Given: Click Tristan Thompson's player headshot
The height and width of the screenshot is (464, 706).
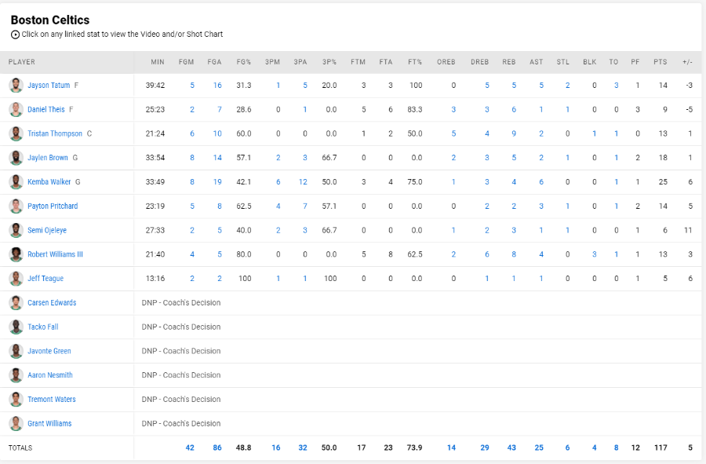Looking at the screenshot, I should coord(16,133).
